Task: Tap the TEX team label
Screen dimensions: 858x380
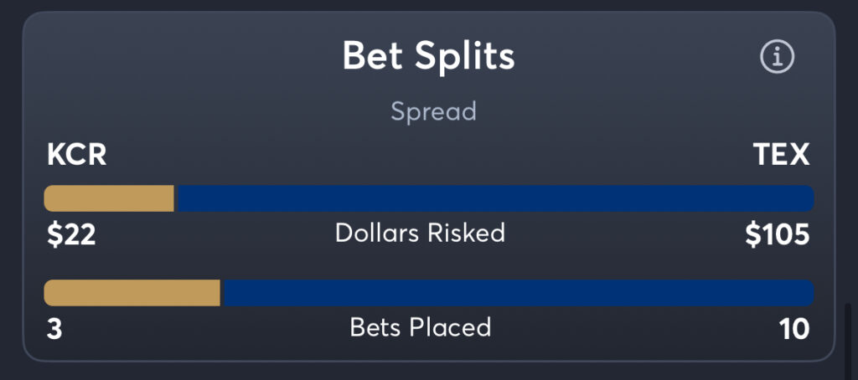Action: click(x=782, y=156)
